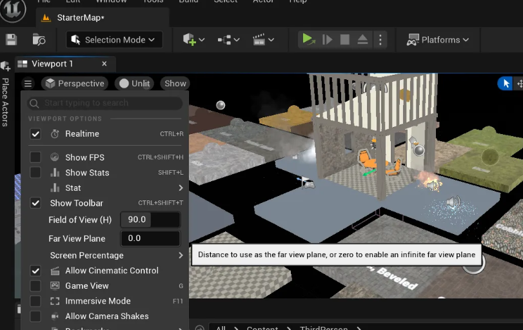Enable Allow Camera Shakes checkbox
The width and height of the screenshot is (523, 330).
point(35,316)
